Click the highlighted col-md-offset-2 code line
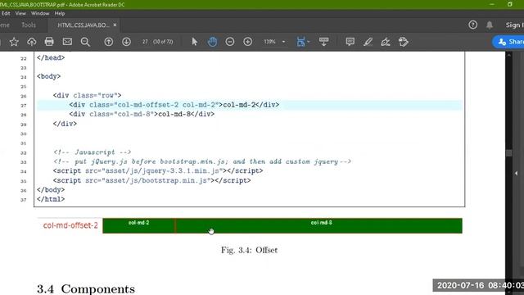Screen dimensions: 524x295 tap(250, 105)
